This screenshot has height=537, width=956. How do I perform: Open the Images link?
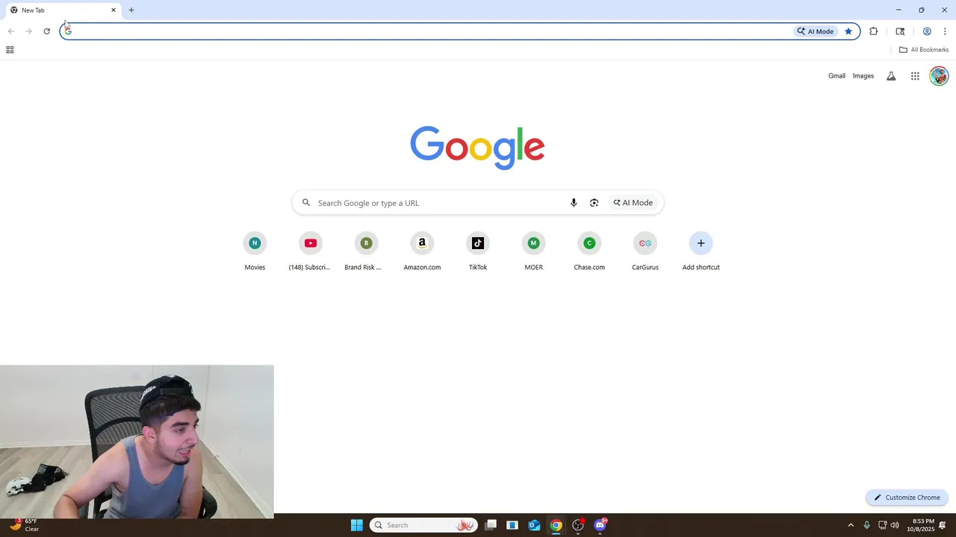click(x=863, y=76)
